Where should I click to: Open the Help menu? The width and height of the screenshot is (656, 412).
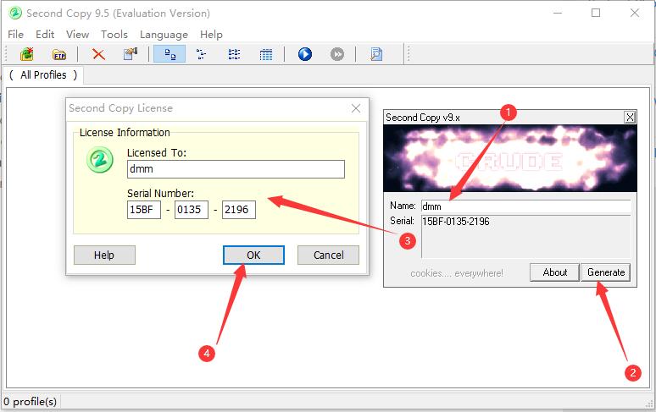[211, 34]
